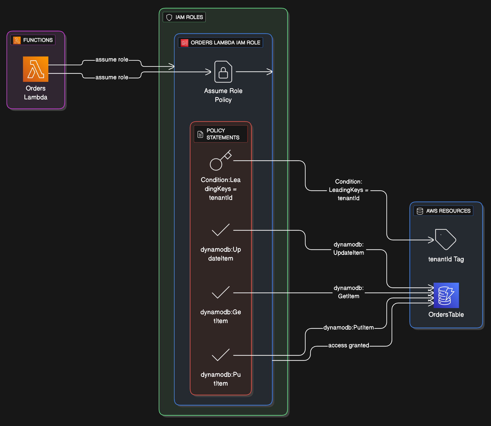Click the Condition: LeadingKeys = tenantId edge label
Screen dimensions: 491x426
click(x=348, y=190)
